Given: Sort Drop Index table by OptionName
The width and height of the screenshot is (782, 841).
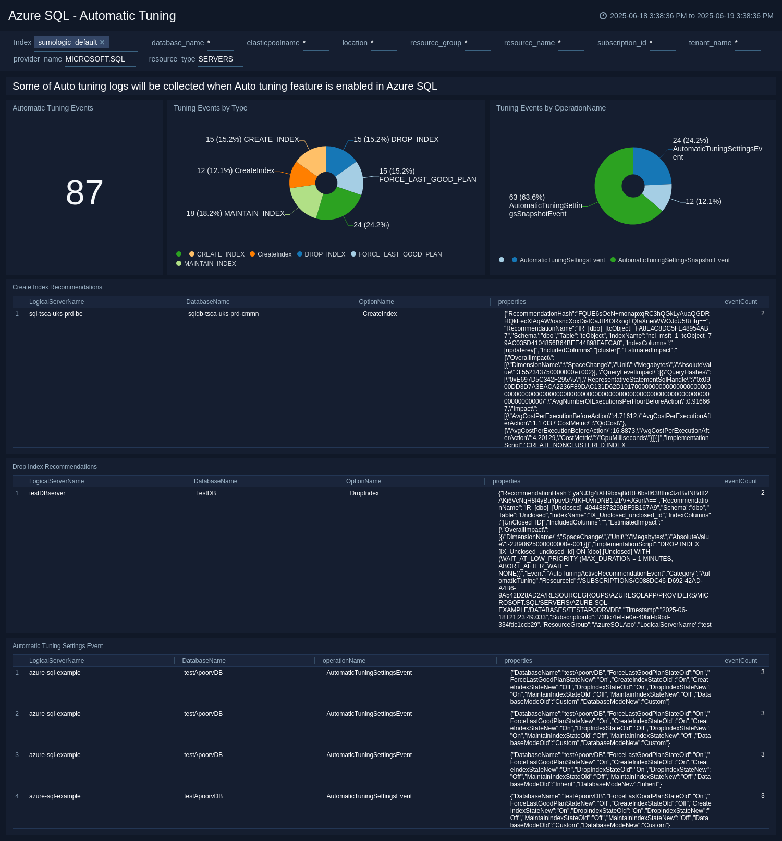Looking at the screenshot, I should (363, 481).
